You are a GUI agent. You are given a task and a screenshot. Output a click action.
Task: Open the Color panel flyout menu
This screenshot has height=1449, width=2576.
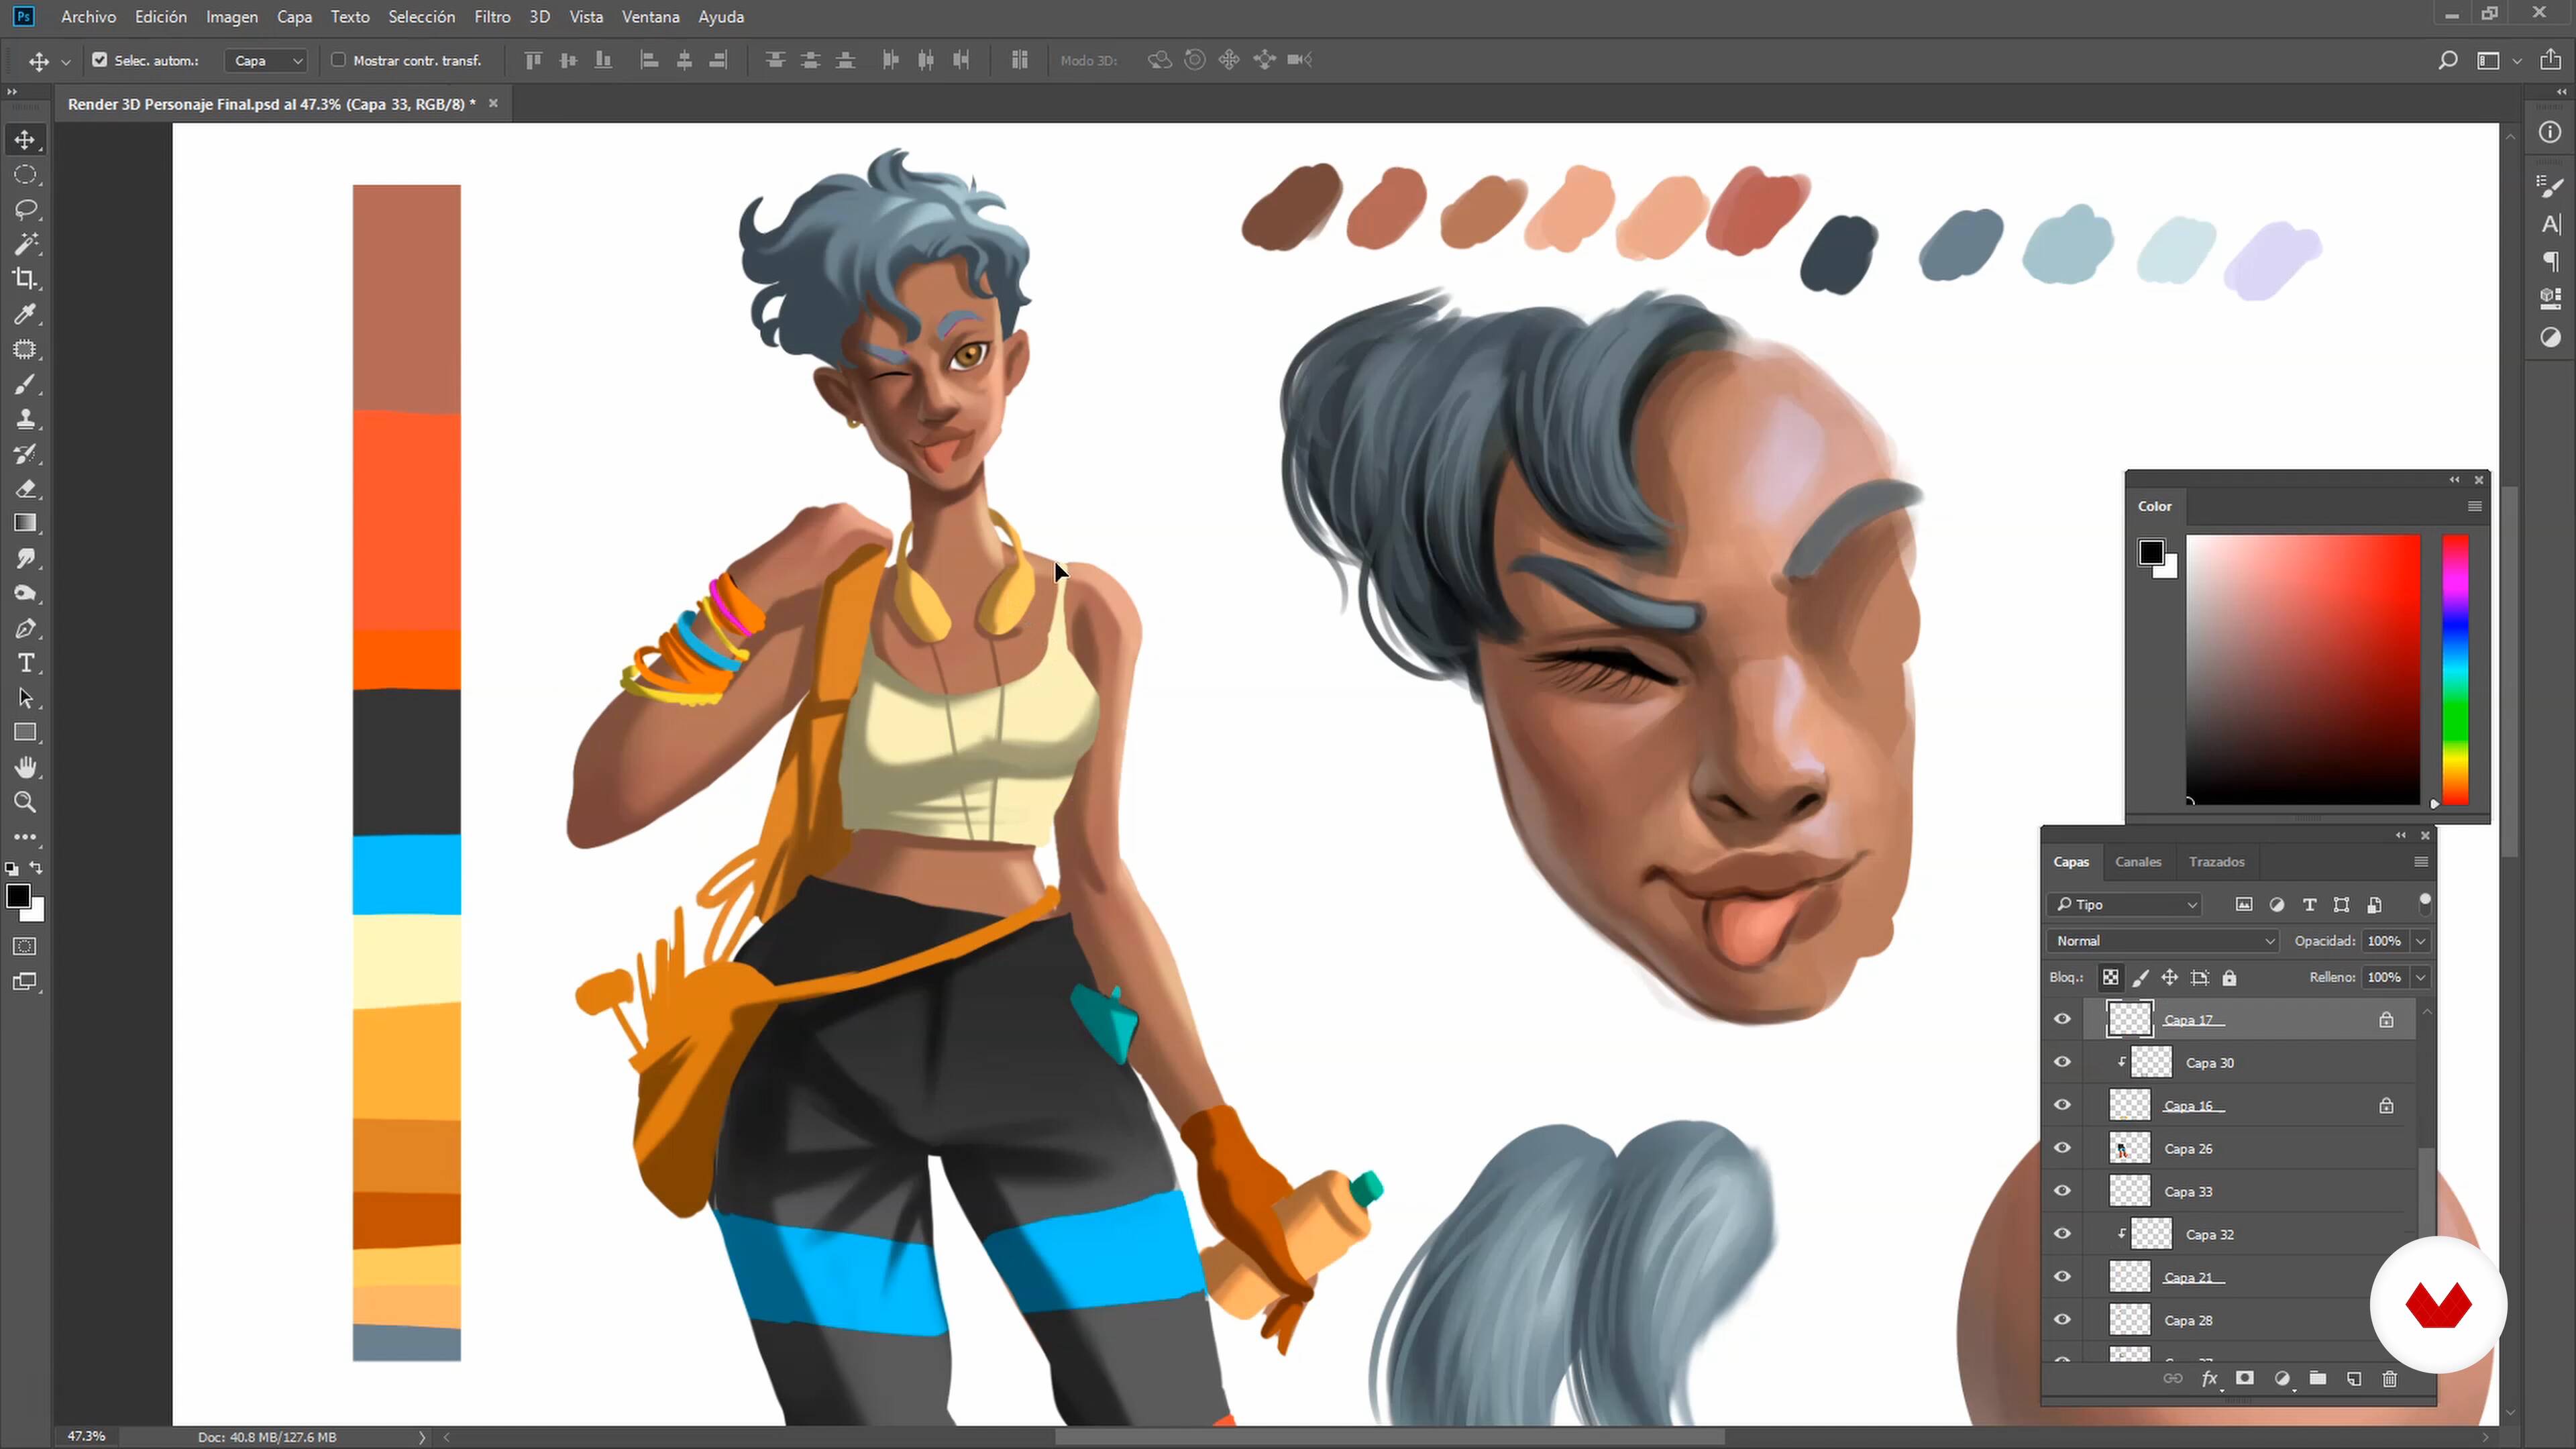[2475, 506]
